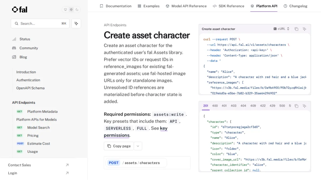321x180 pixels.
Task: Open Usage endpoint
Action: tap(27, 151)
